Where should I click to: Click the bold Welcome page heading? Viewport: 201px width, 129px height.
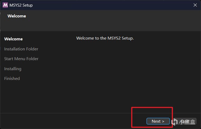17,16
